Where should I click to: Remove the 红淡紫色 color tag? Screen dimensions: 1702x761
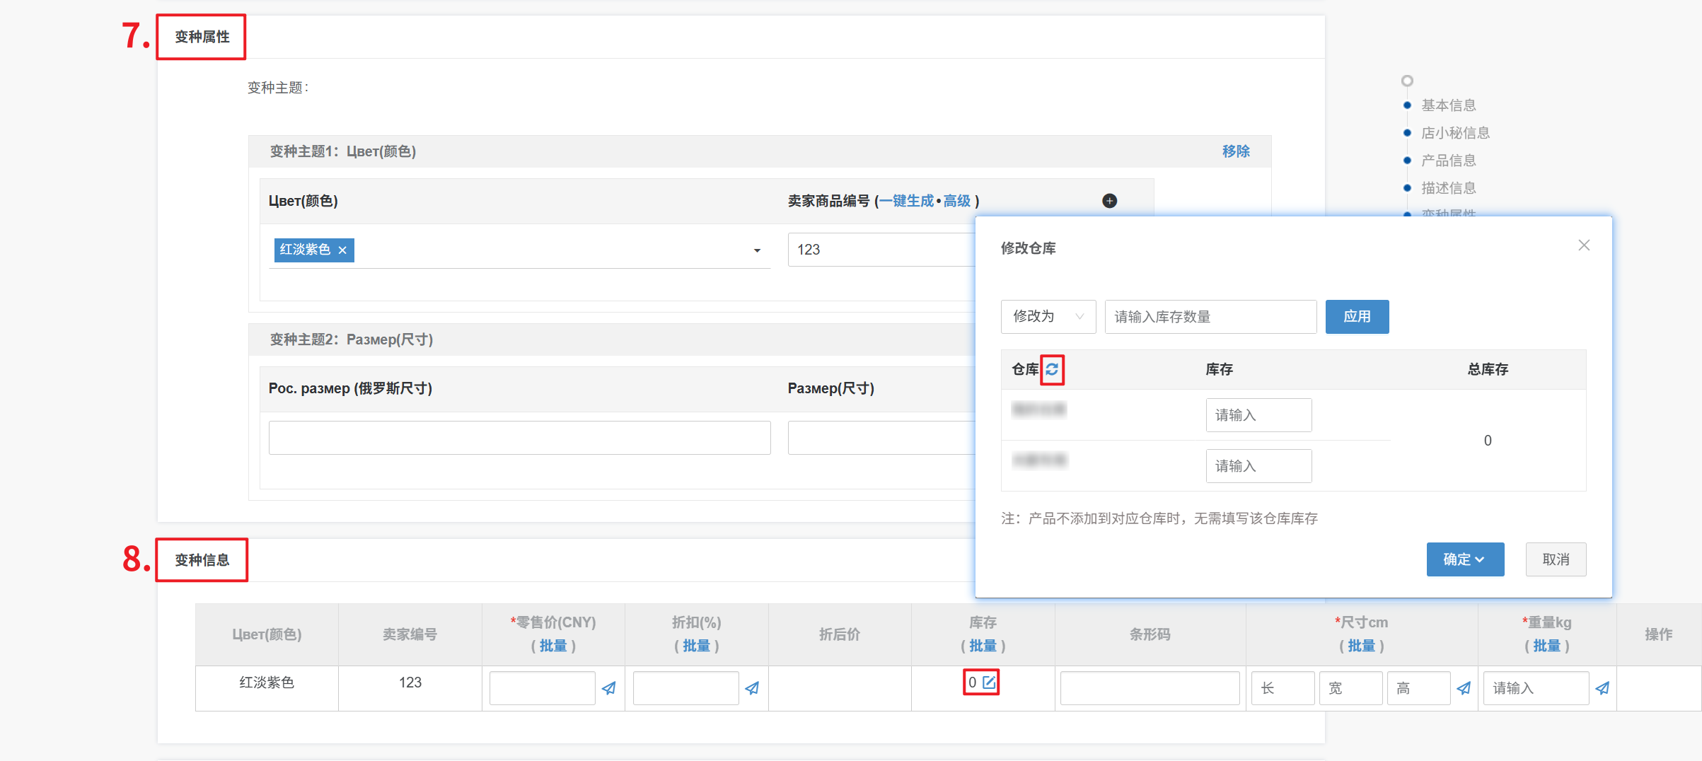click(342, 250)
